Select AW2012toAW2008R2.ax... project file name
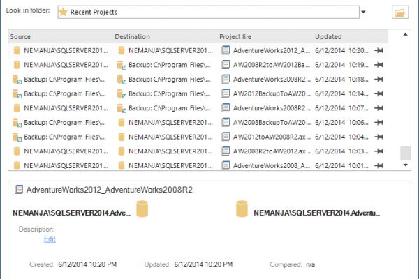 [x=272, y=137]
